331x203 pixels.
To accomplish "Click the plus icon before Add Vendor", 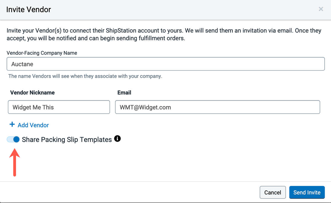I will click(x=12, y=125).
